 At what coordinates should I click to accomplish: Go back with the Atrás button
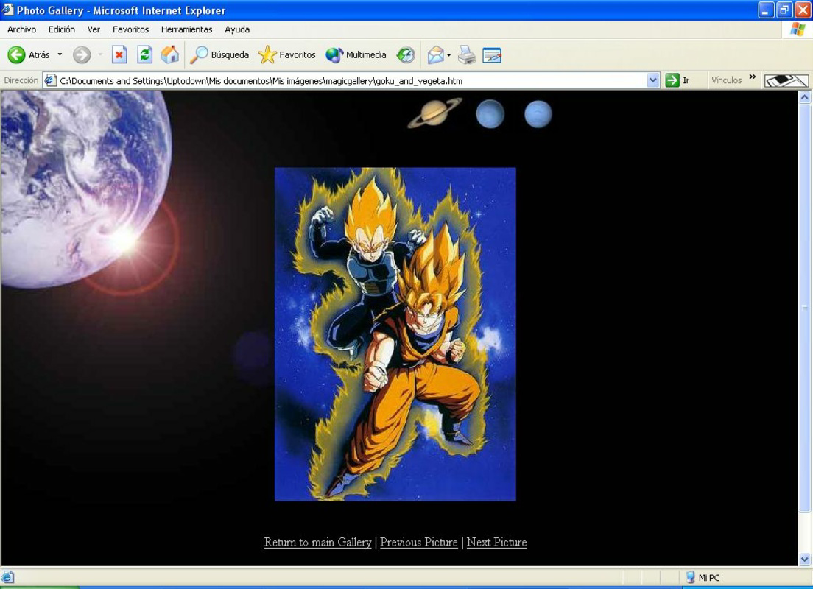coord(29,54)
